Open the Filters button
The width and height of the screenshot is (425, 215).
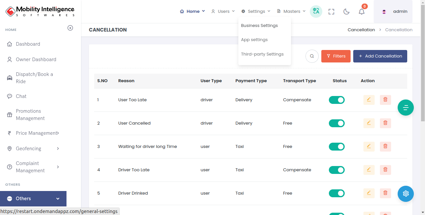pyautogui.click(x=336, y=56)
